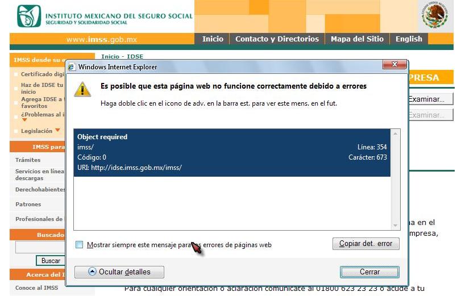
Task: Click the Cerrar button
Action: click(369, 272)
